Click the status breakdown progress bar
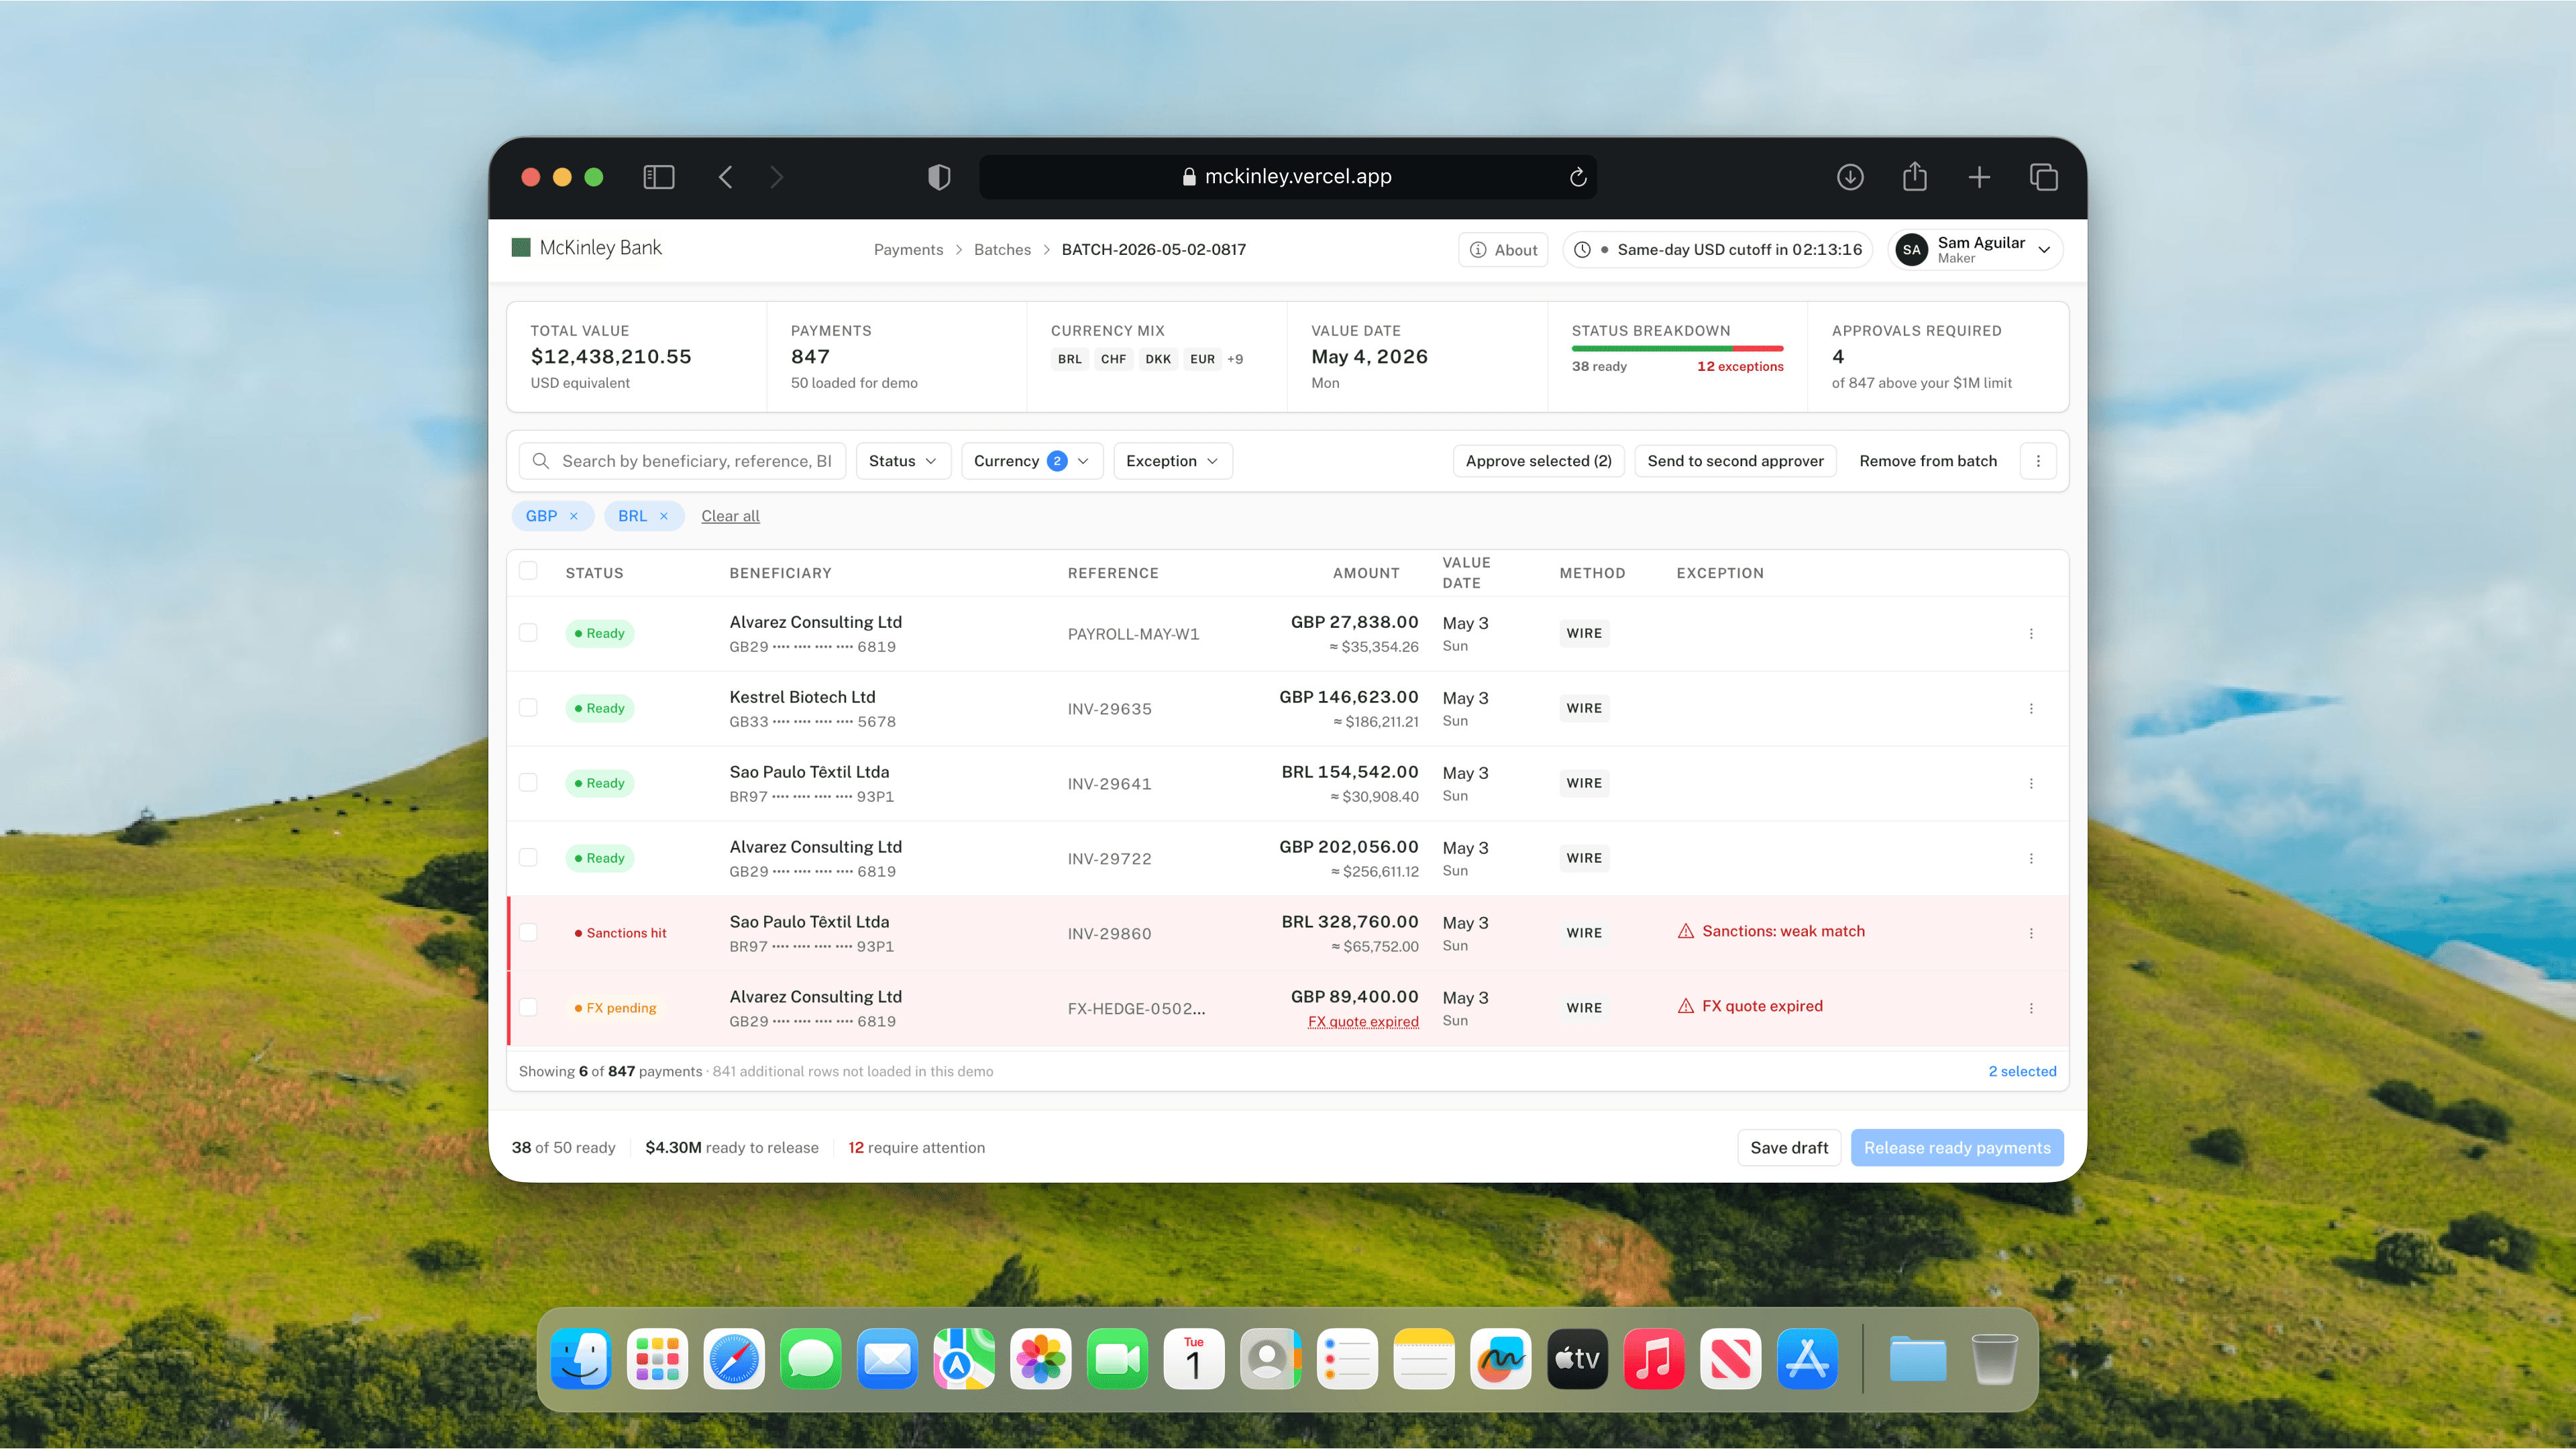Screen dimensions: 2576x1449 [1677, 348]
